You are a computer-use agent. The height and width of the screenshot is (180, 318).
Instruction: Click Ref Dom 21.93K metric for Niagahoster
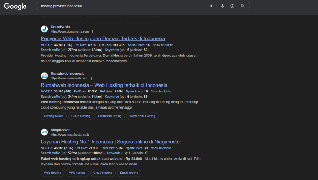point(87,148)
